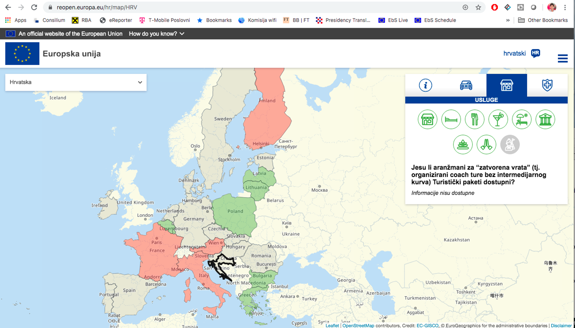Open the hamburger main menu
The width and height of the screenshot is (575, 328).
pos(563,58)
